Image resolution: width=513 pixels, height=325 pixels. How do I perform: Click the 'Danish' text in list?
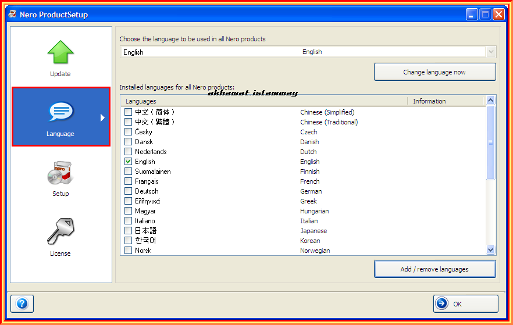pyautogui.click(x=309, y=142)
